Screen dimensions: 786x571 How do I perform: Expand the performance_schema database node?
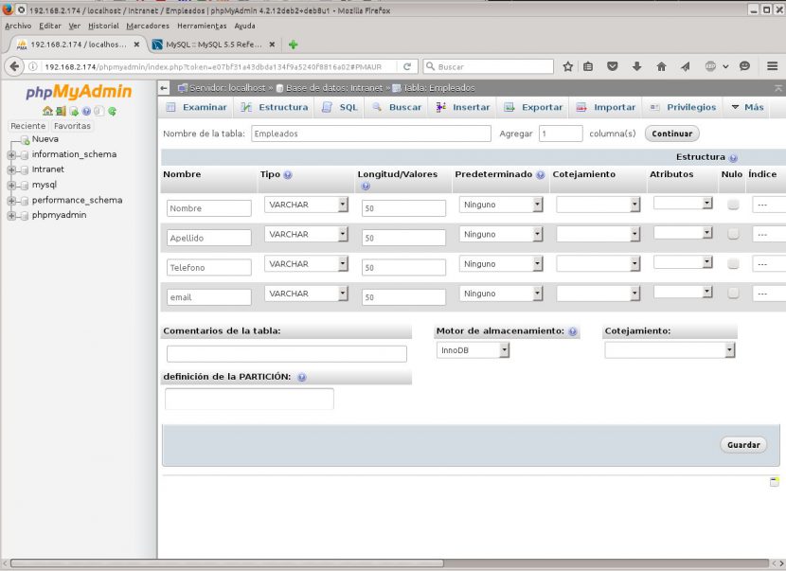[x=11, y=201]
